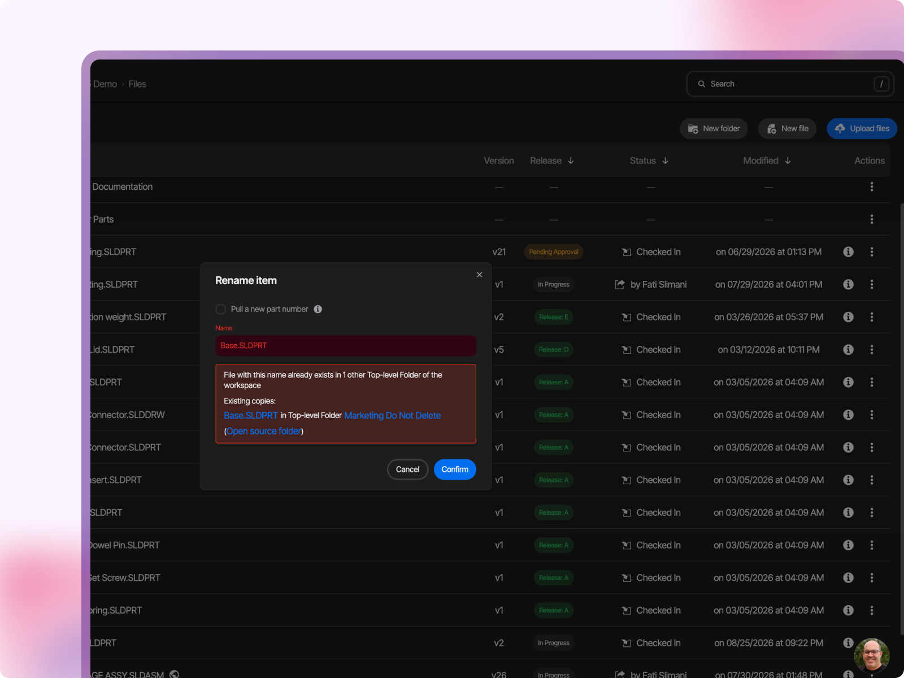This screenshot has width=904, height=678.
Task: Close the Rename item dialog
Action: click(x=479, y=275)
